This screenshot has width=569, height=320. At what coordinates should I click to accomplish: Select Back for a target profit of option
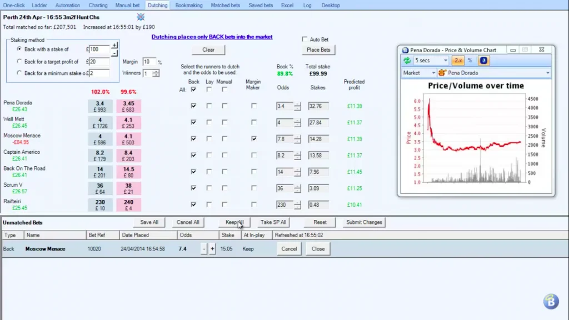19,61
